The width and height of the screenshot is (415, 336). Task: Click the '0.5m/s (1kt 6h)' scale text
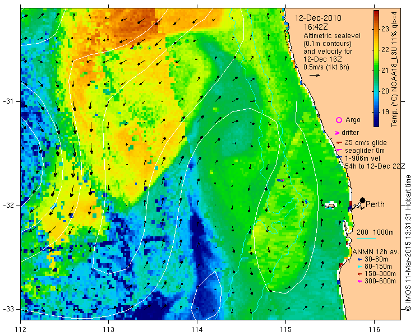(326, 67)
